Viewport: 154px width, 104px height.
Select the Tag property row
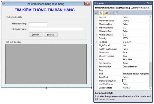[123, 70]
